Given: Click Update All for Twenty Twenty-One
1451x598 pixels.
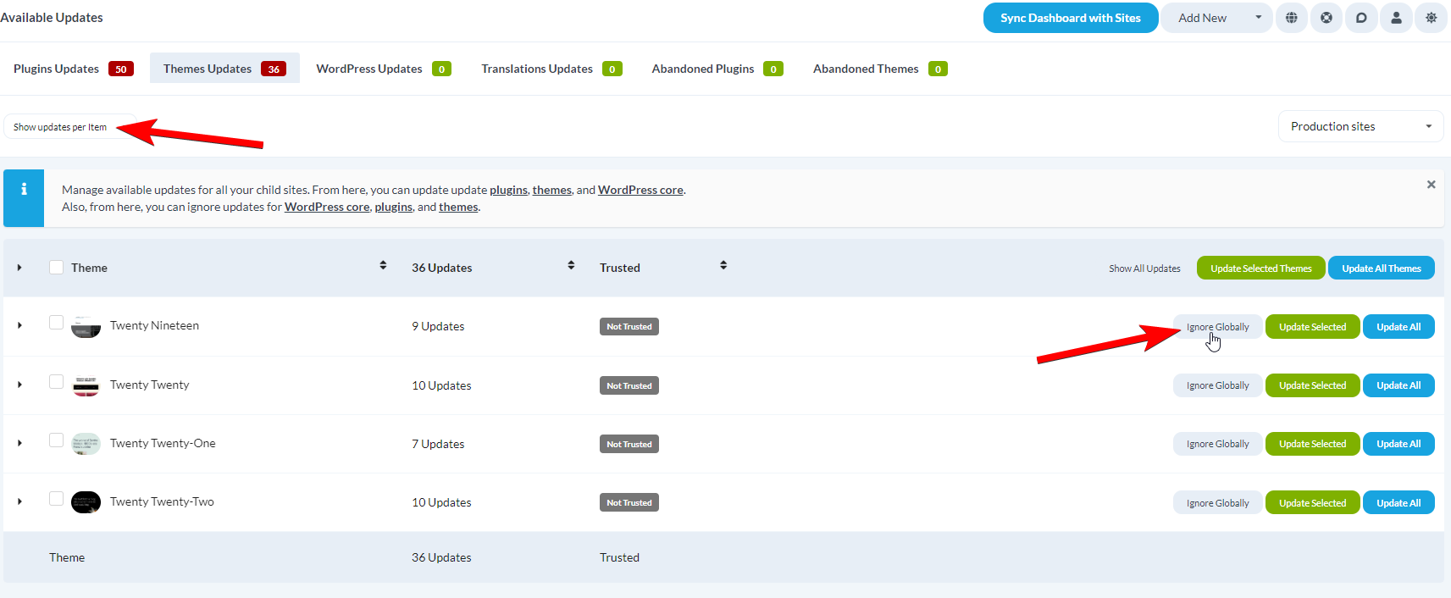Looking at the screenshot, I should 1398,444.
